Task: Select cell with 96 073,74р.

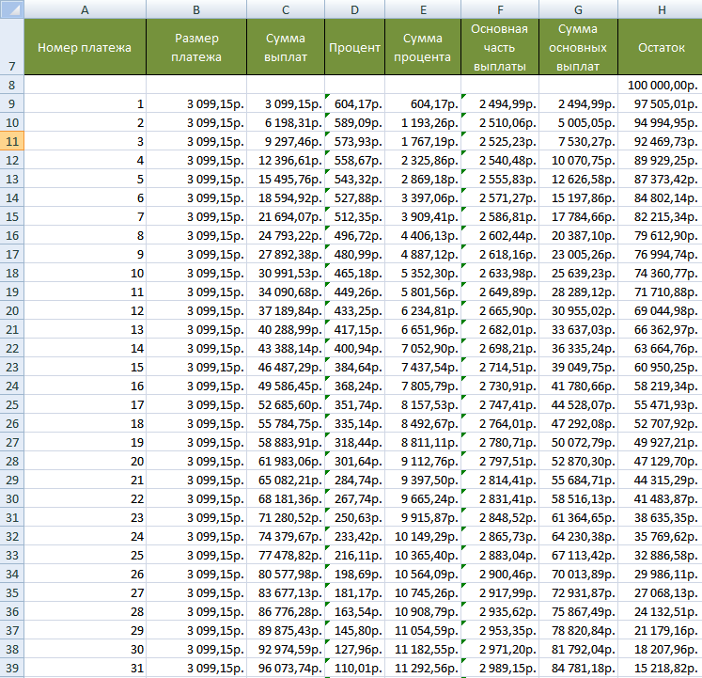Action: (286, 669)
